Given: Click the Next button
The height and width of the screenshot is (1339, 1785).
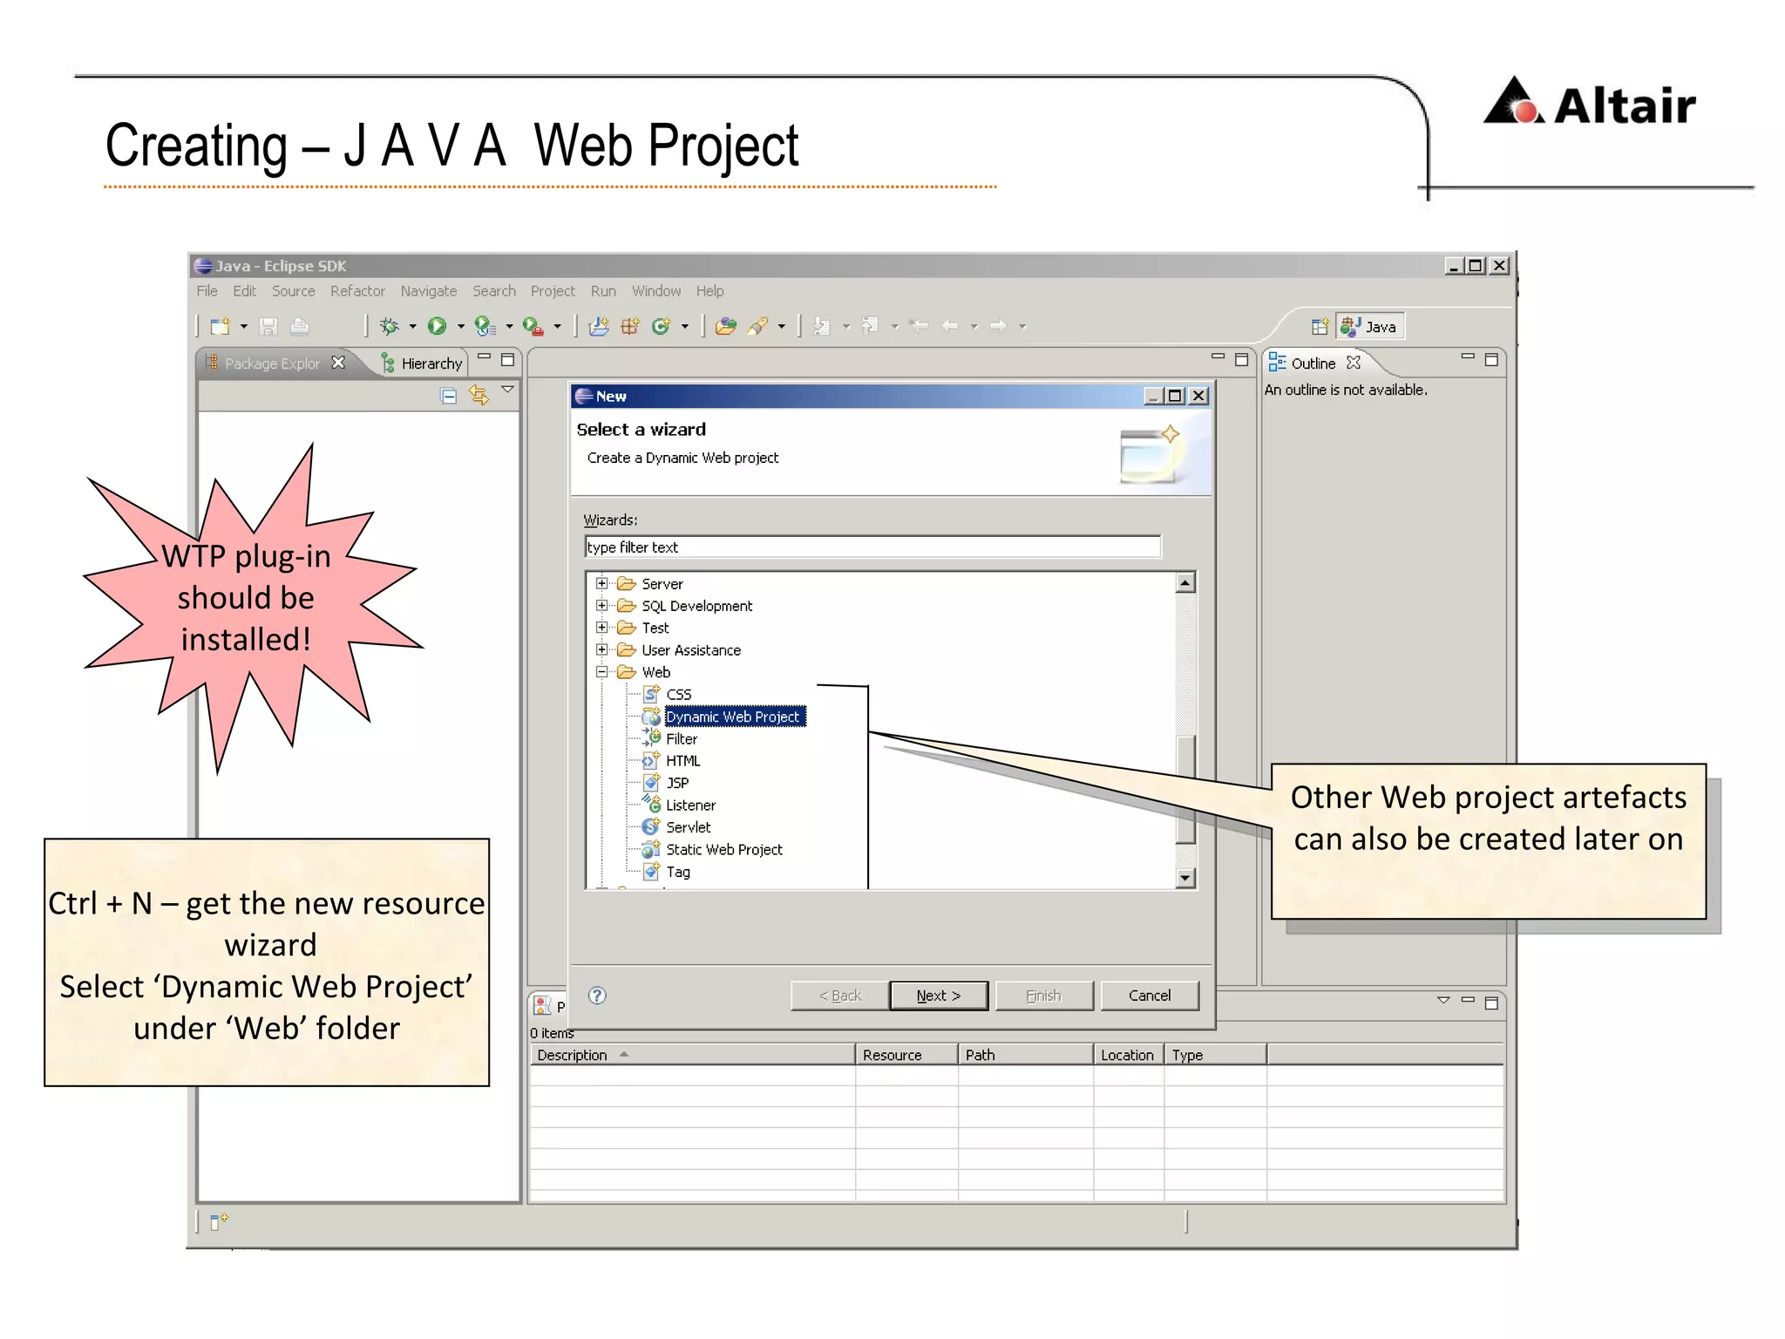Looking at the screenshot, I should click(939, 996).
